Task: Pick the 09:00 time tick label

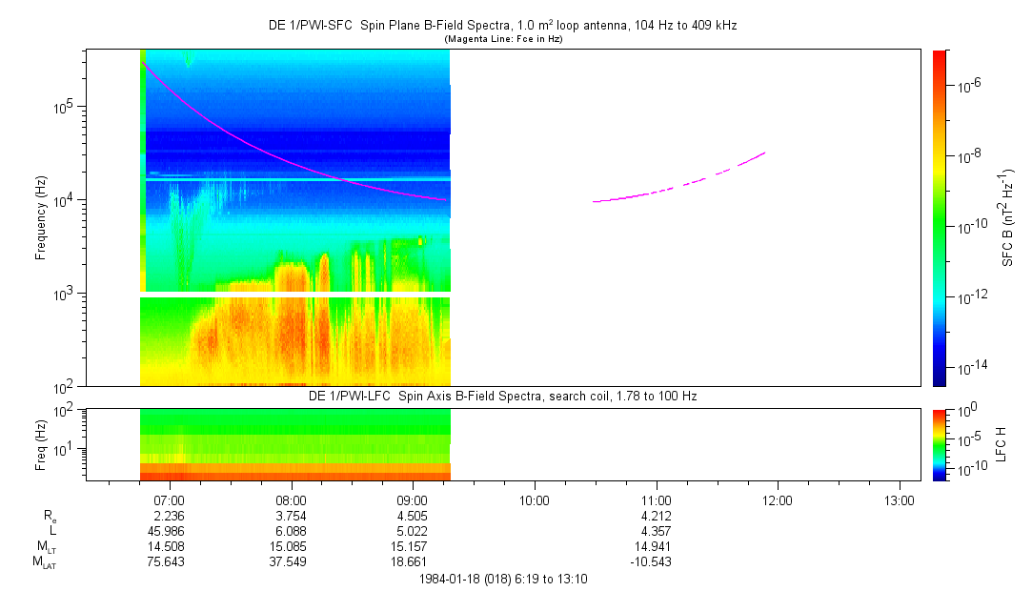Action: click(x=413, y=499)
